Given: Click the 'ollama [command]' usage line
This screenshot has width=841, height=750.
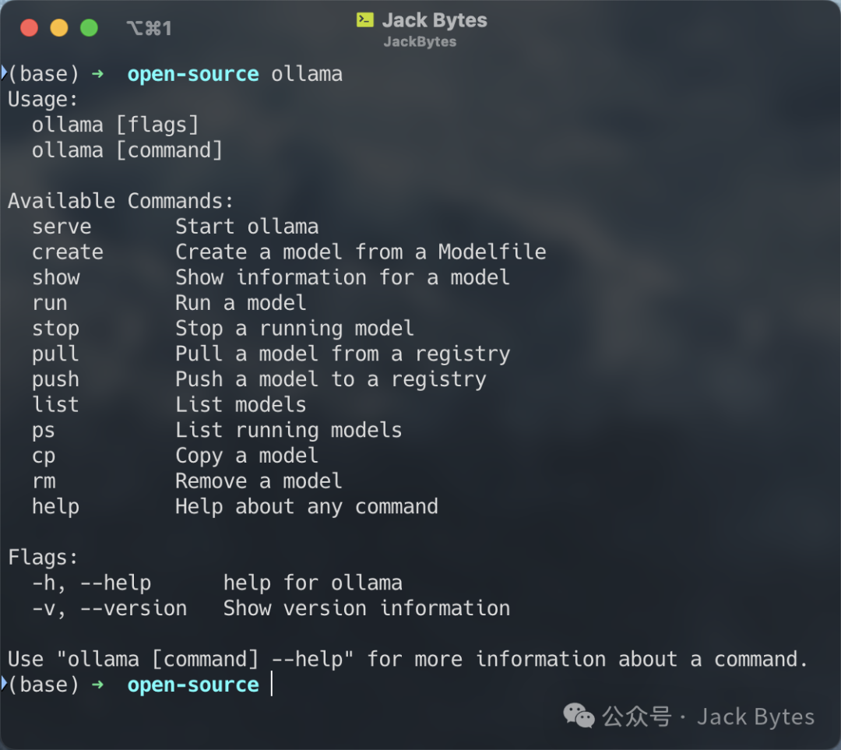Looking at the screenshot, I should 127,150.
